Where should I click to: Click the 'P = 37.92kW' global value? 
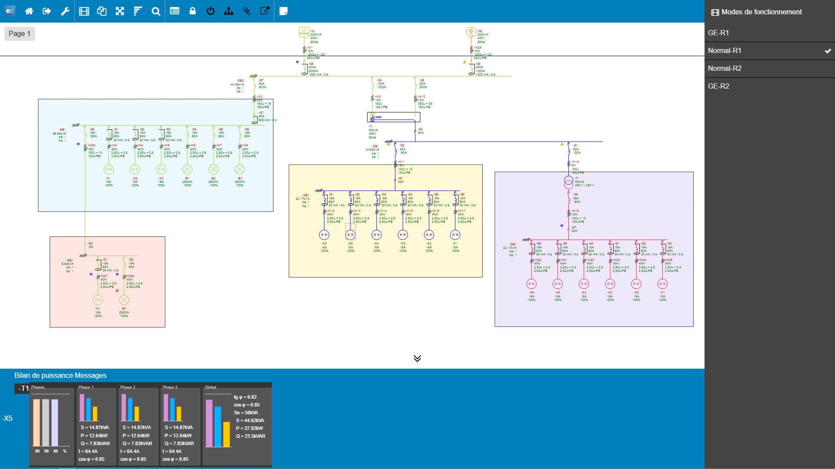(x=249, y=428)
